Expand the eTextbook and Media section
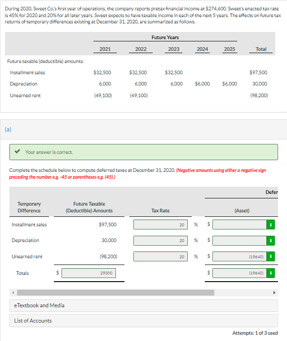Viewport: 287px width, 341px height. coord(144,305)
